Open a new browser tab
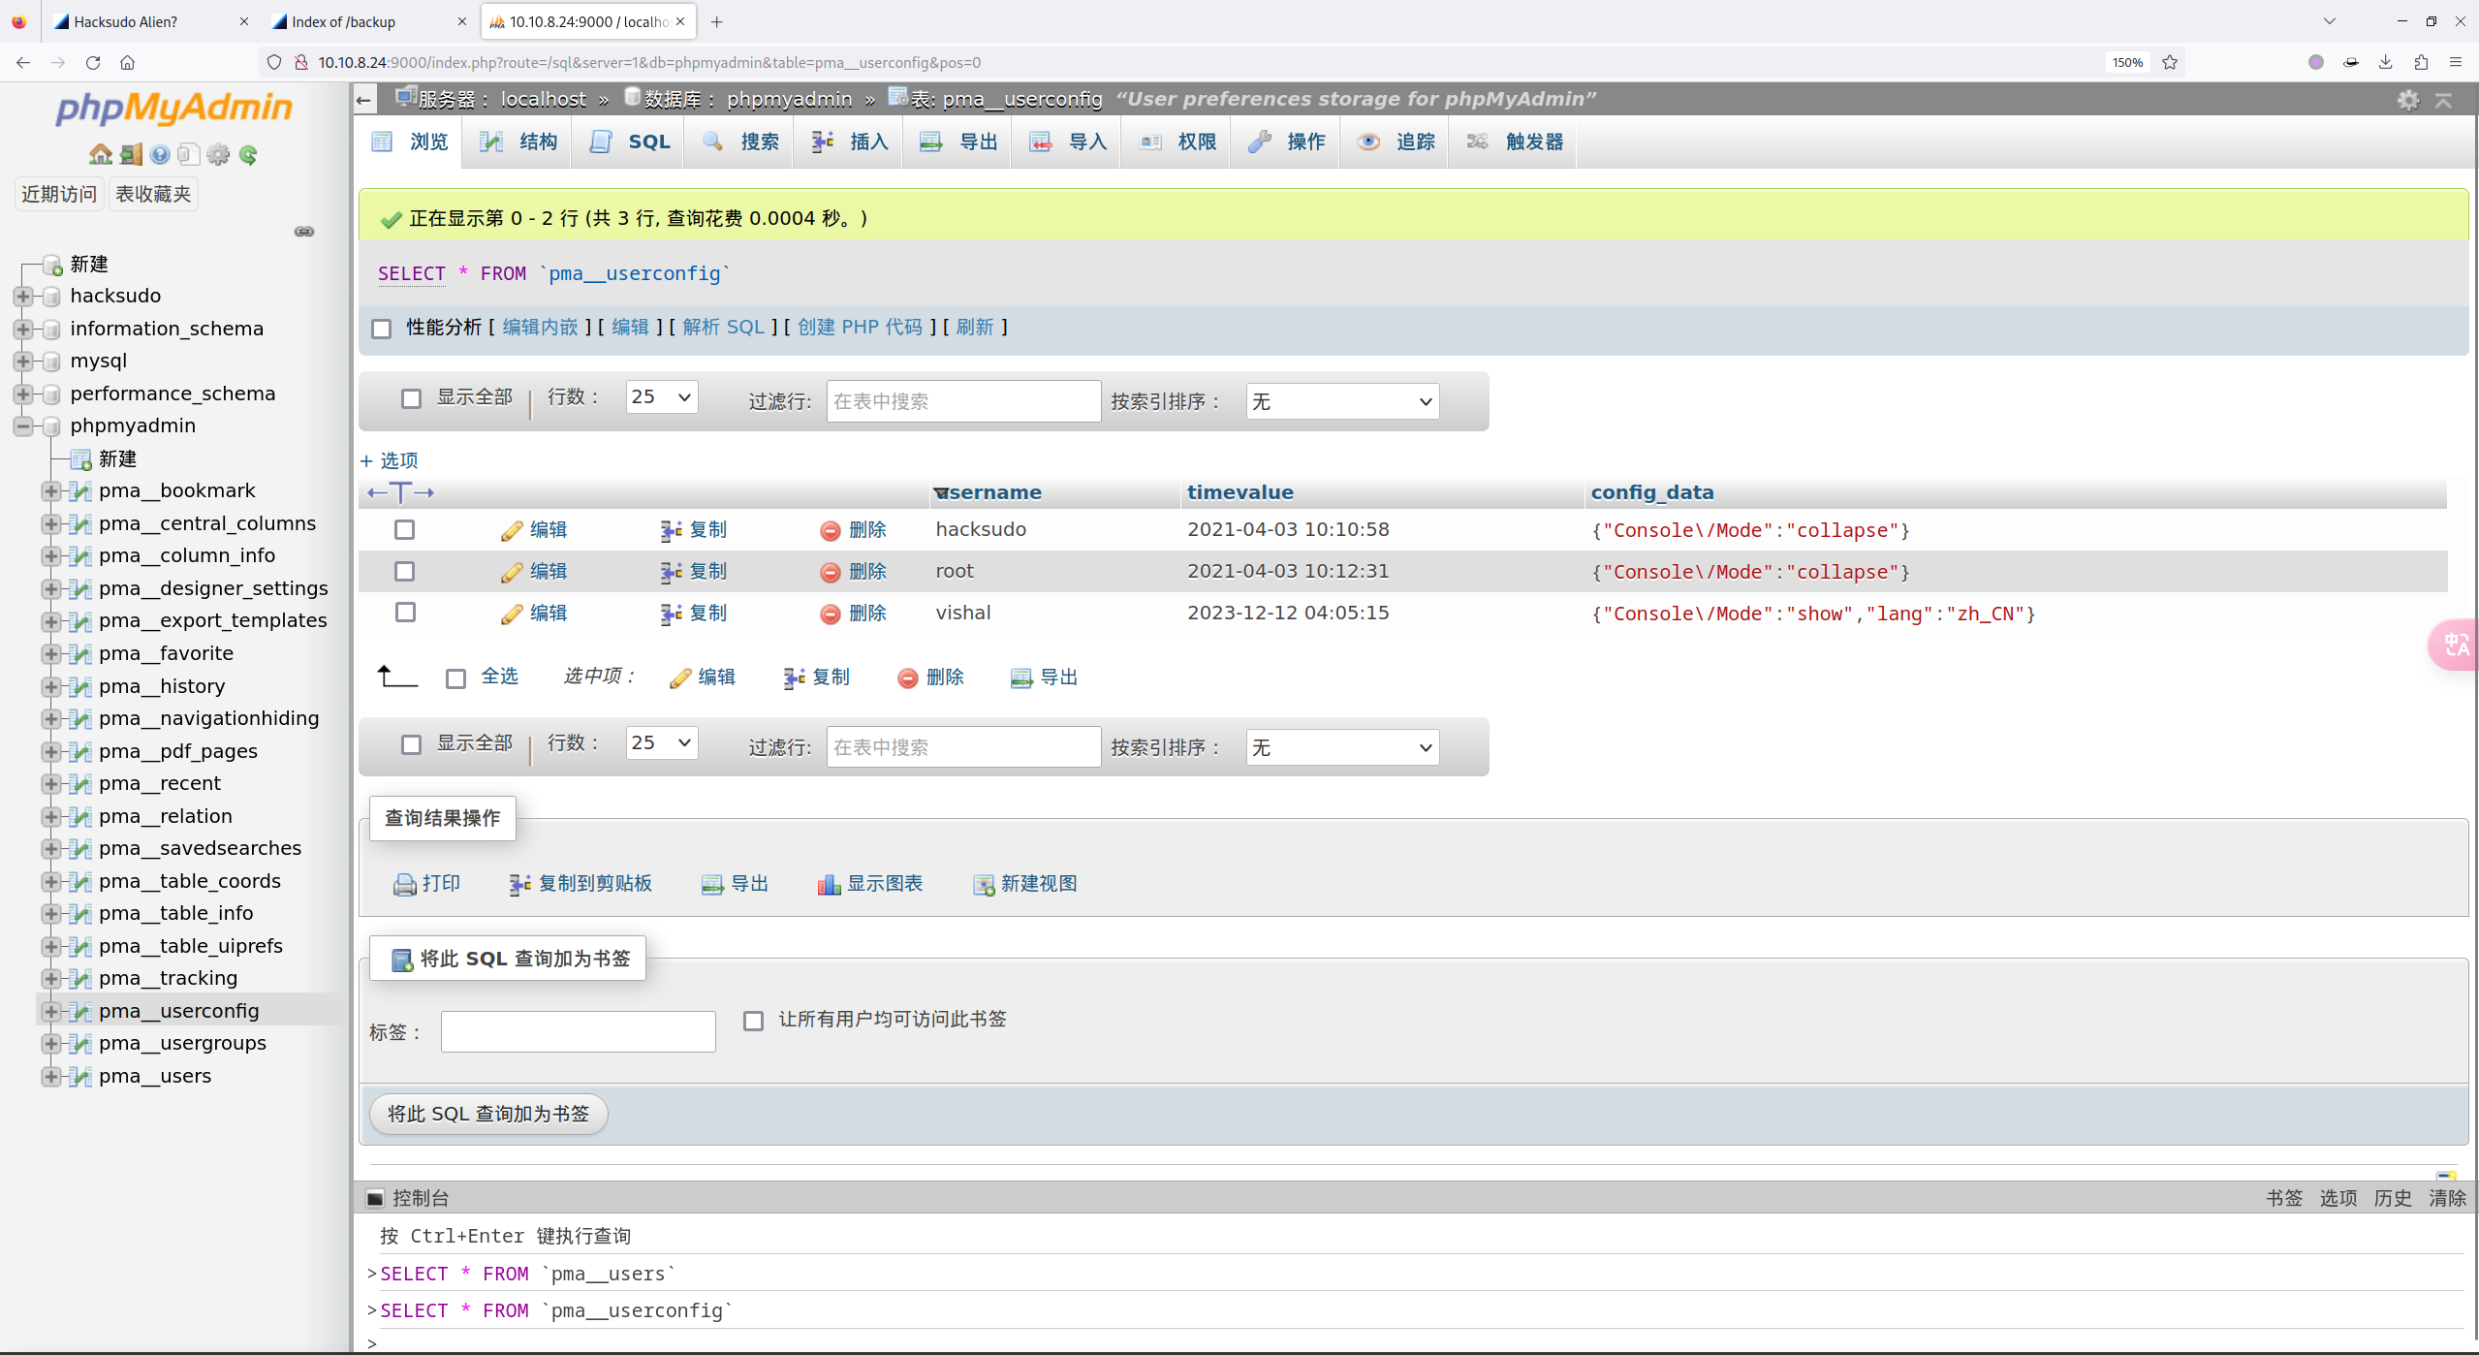This screenshot has width=2479, height=1355. click(x=717, y=21)
